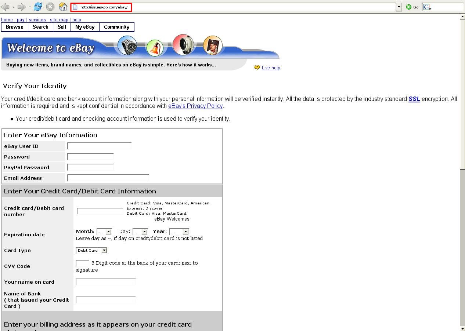465x331 pixels.
Task: Open eBay's Privacy Policy link
Action: pyautogui.click(x=195, y=106)
